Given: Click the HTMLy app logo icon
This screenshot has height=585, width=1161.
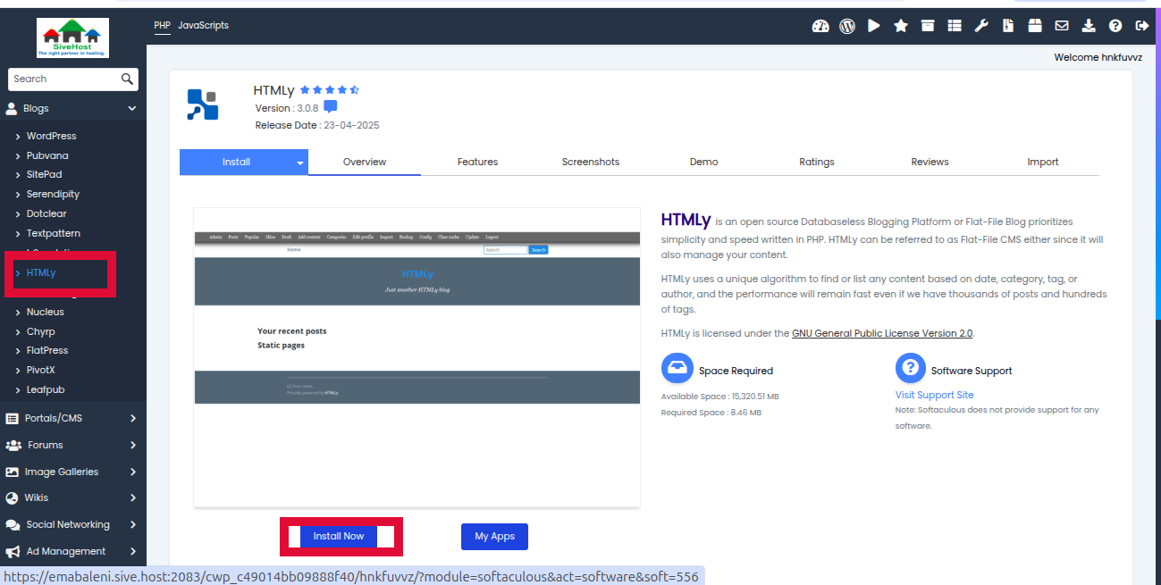Looking at the screenshot, I should [x=203, y=104].
